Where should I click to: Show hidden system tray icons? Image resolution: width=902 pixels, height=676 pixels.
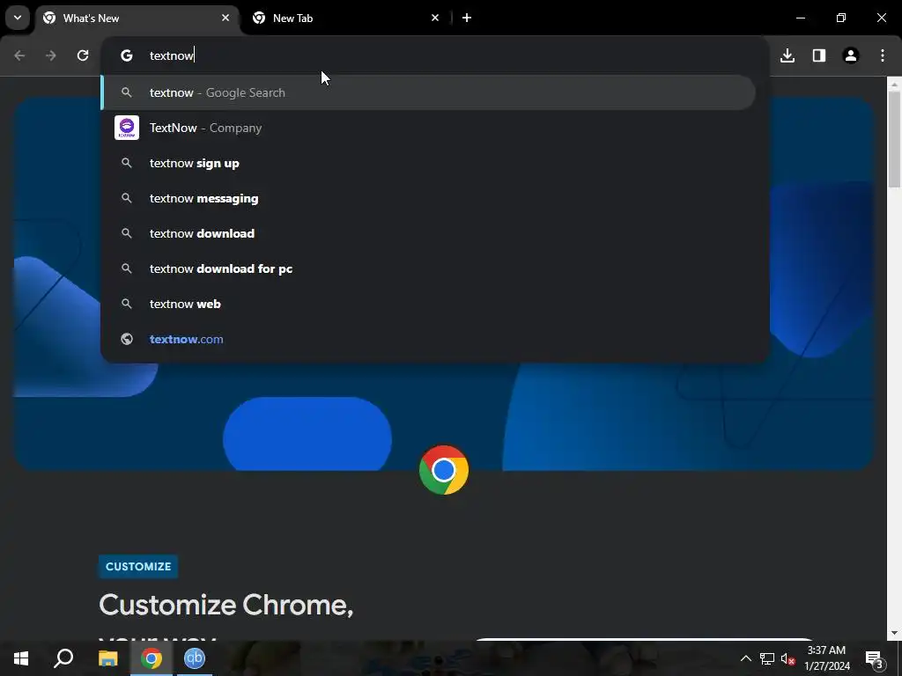tap(745, 658)
